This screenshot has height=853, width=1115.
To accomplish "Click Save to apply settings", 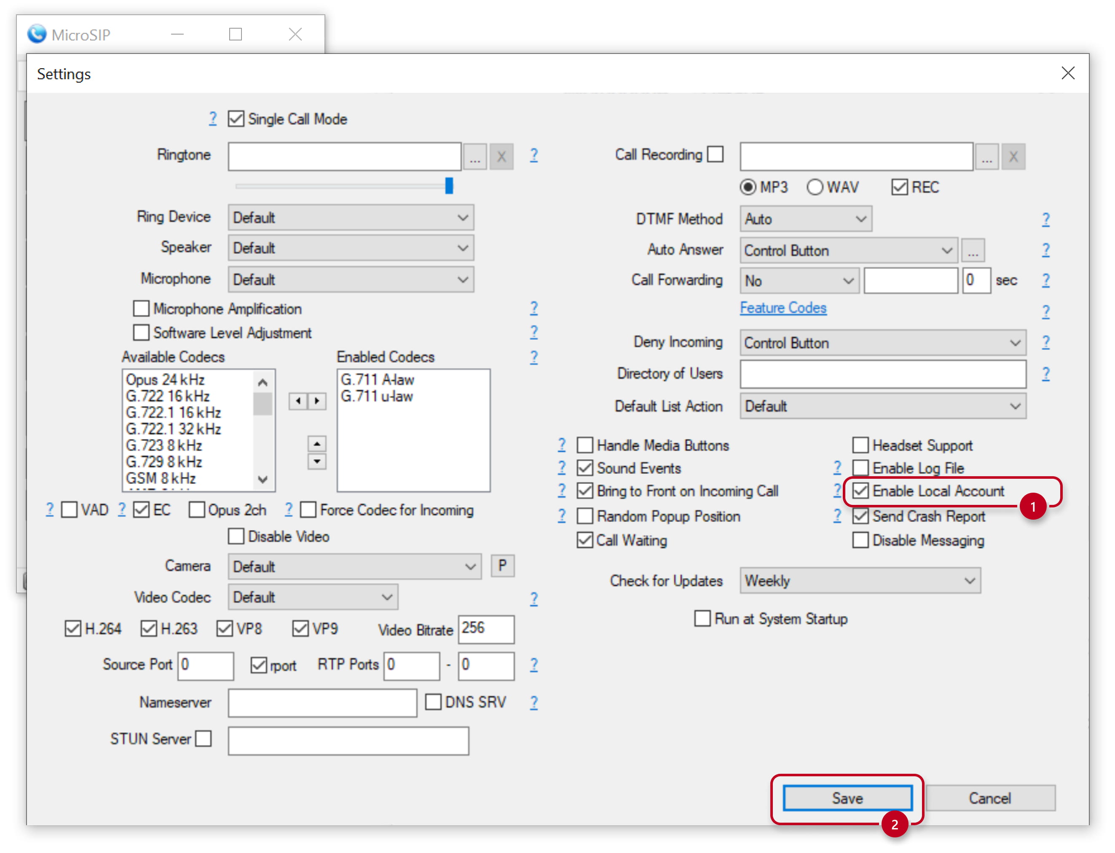I will 847,798.
